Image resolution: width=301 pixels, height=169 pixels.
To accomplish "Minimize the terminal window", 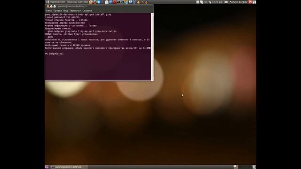I will click(51, 6).
